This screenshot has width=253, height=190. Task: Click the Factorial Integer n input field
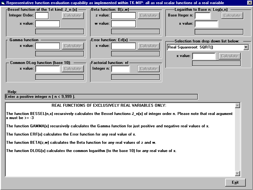coord(120,69)
